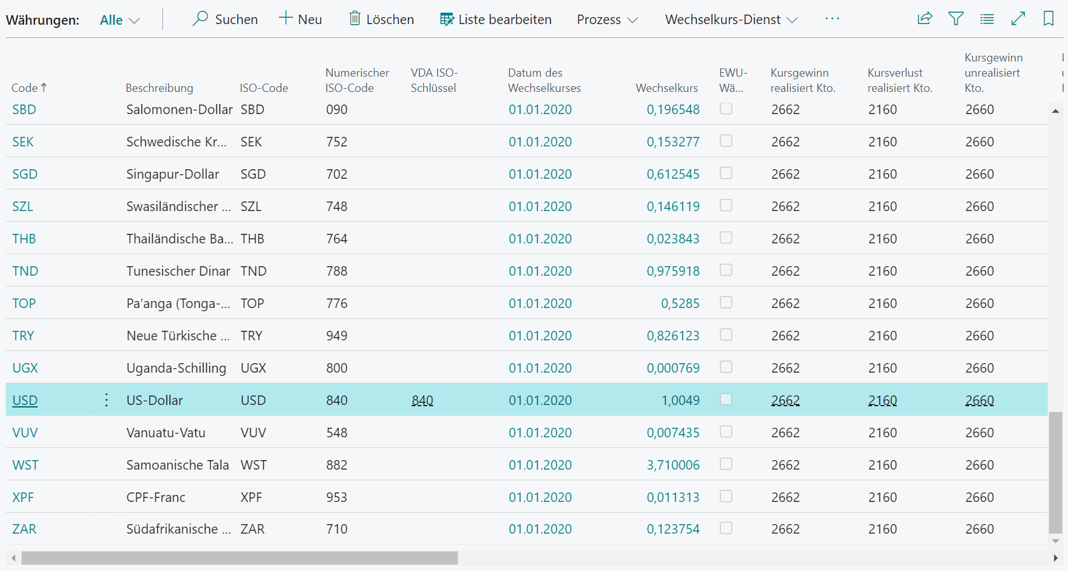This screenshot has width=1068, height=571.
Task: Tick EWU checkbox in ZAR row
Action: [726, 528]
